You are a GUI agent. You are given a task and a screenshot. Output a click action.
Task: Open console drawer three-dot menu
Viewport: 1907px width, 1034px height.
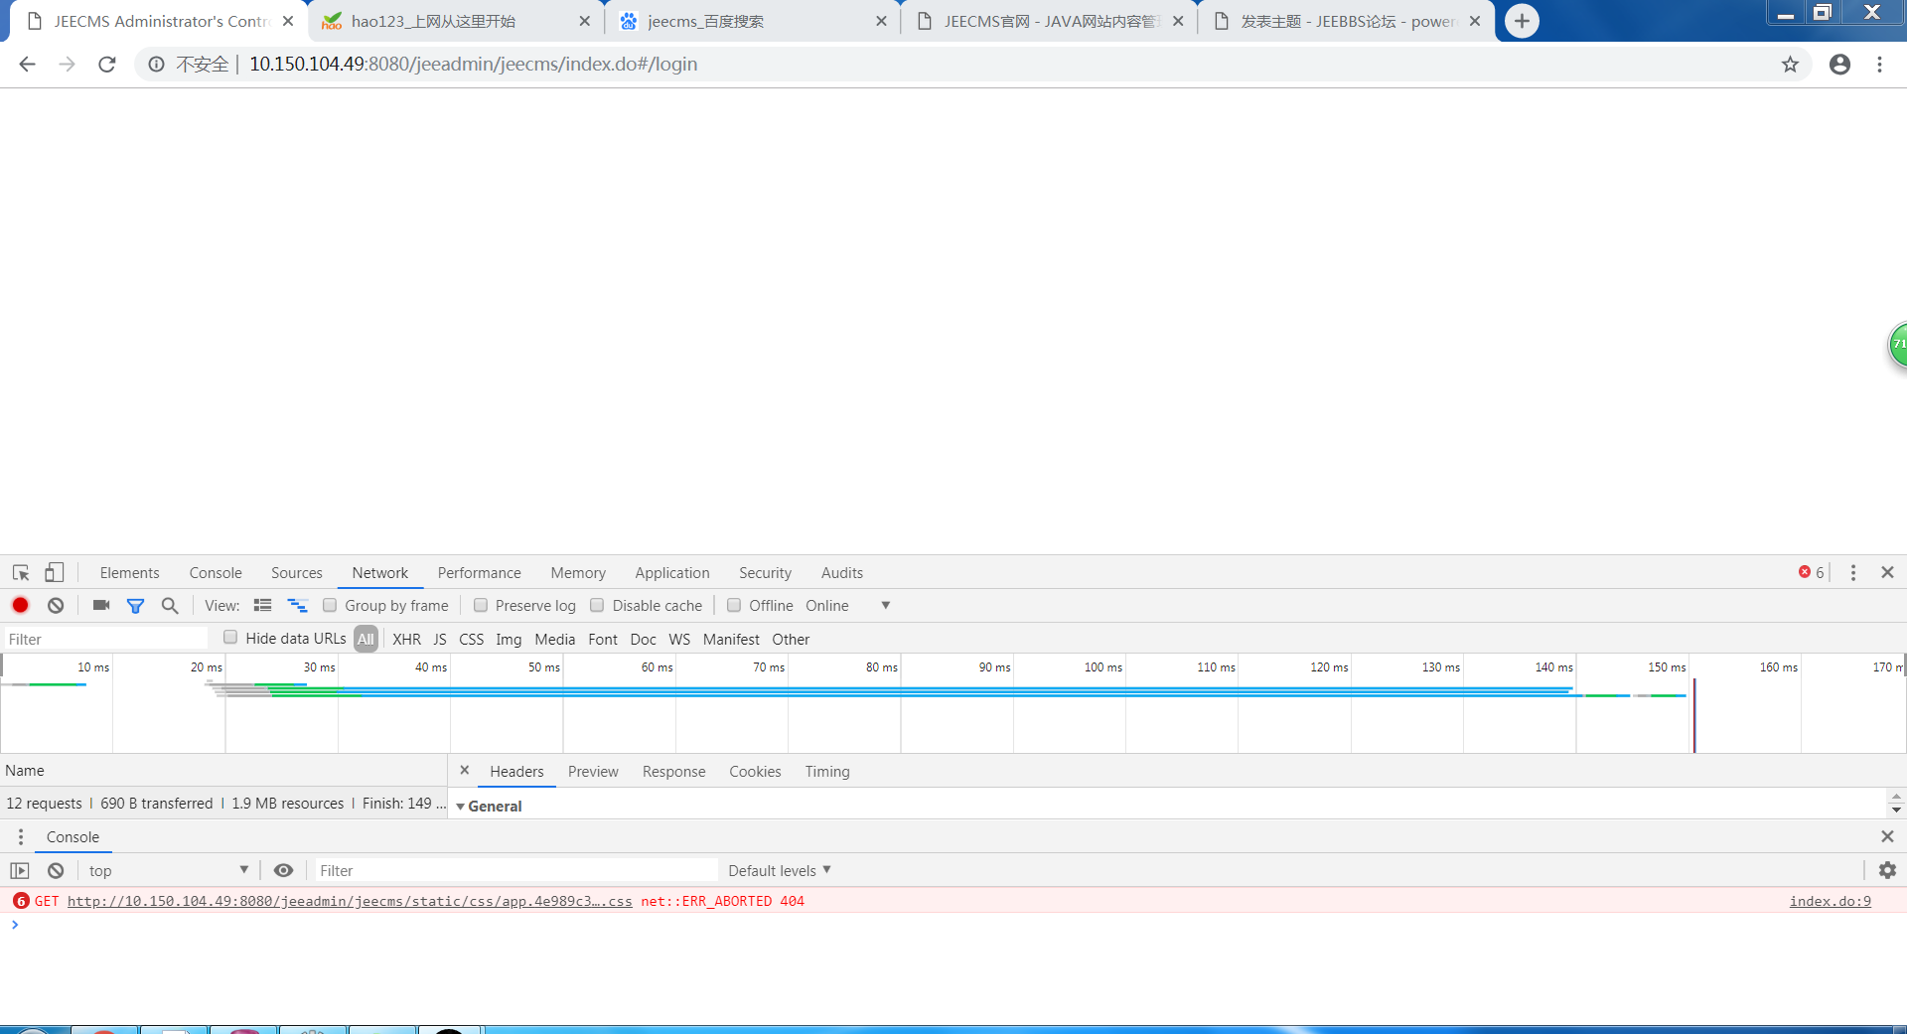coord(21,837)
